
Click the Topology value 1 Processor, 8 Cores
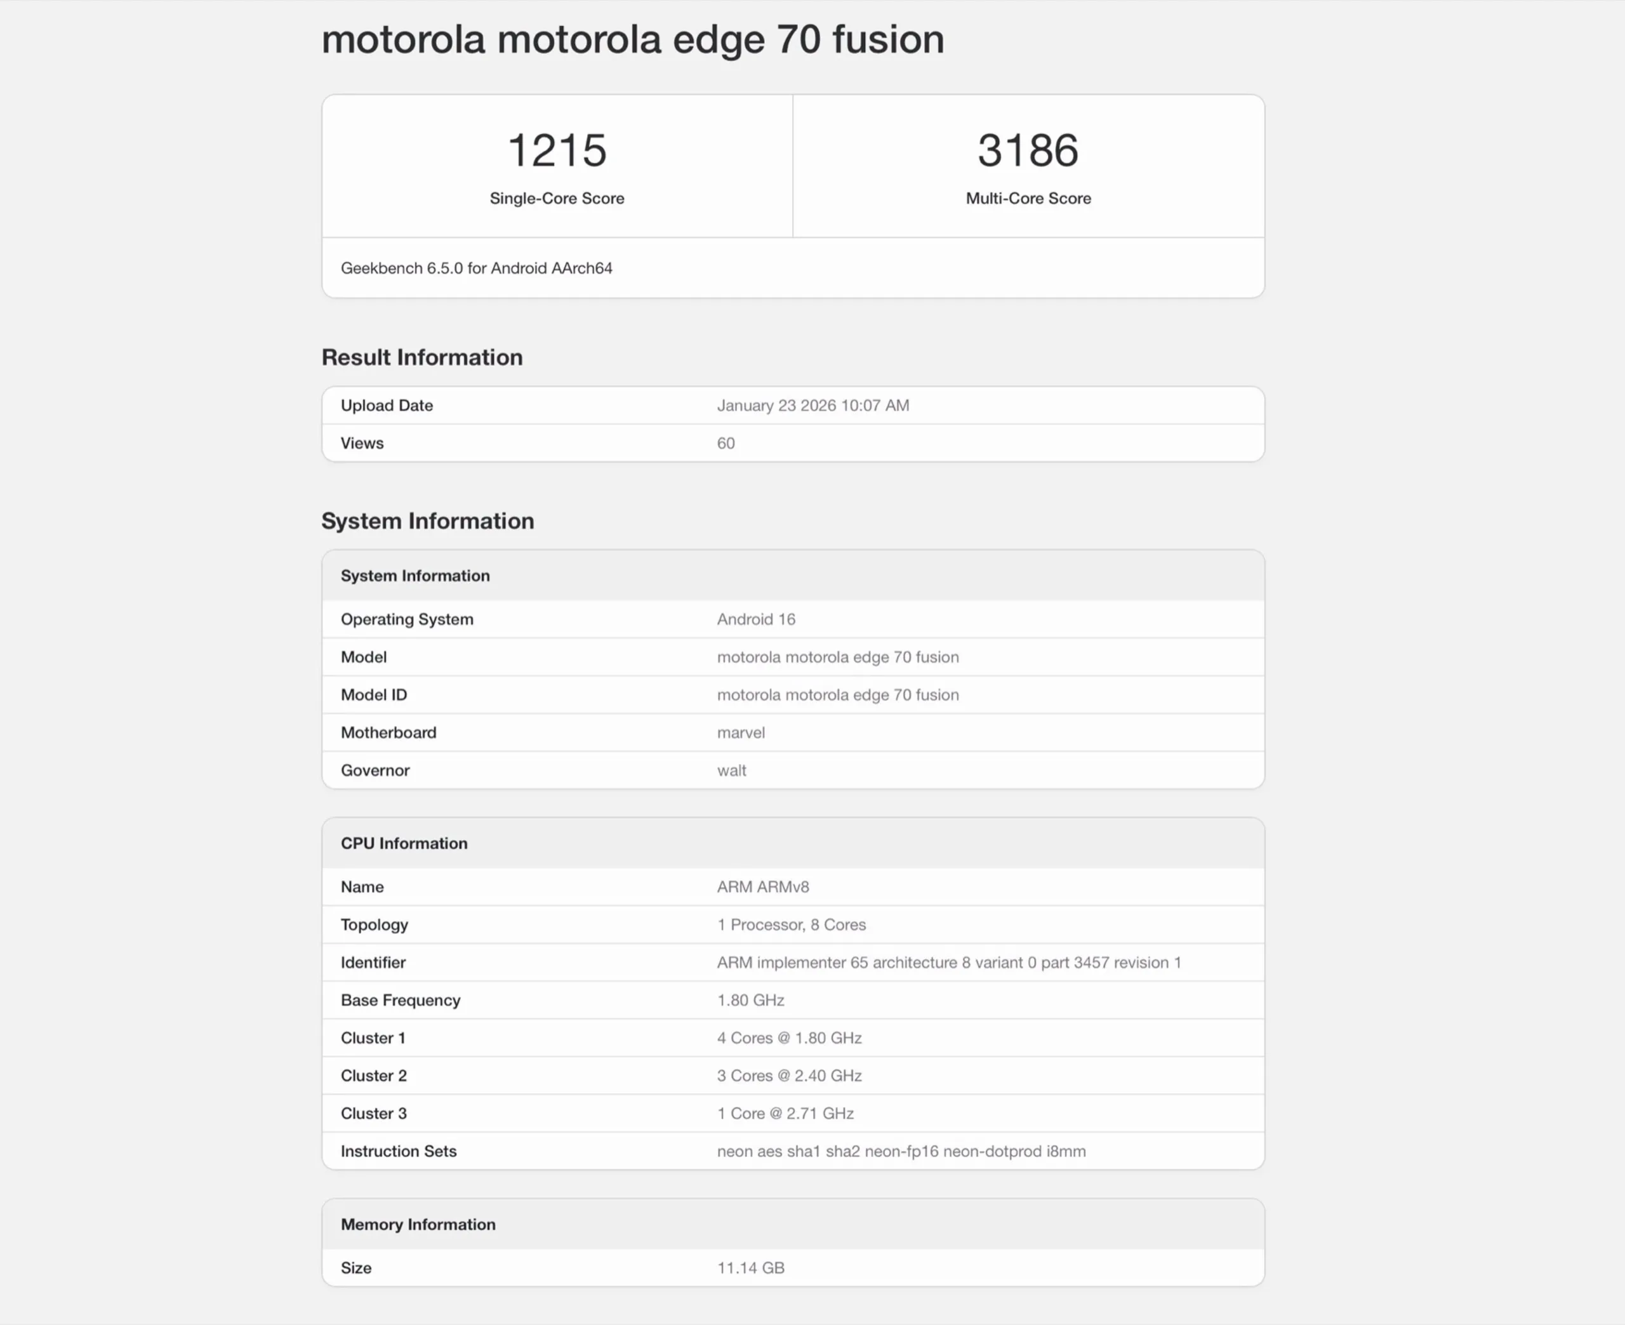[791, 925]
